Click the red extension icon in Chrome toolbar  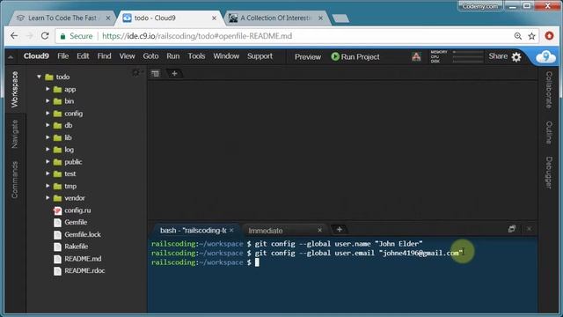549,35
